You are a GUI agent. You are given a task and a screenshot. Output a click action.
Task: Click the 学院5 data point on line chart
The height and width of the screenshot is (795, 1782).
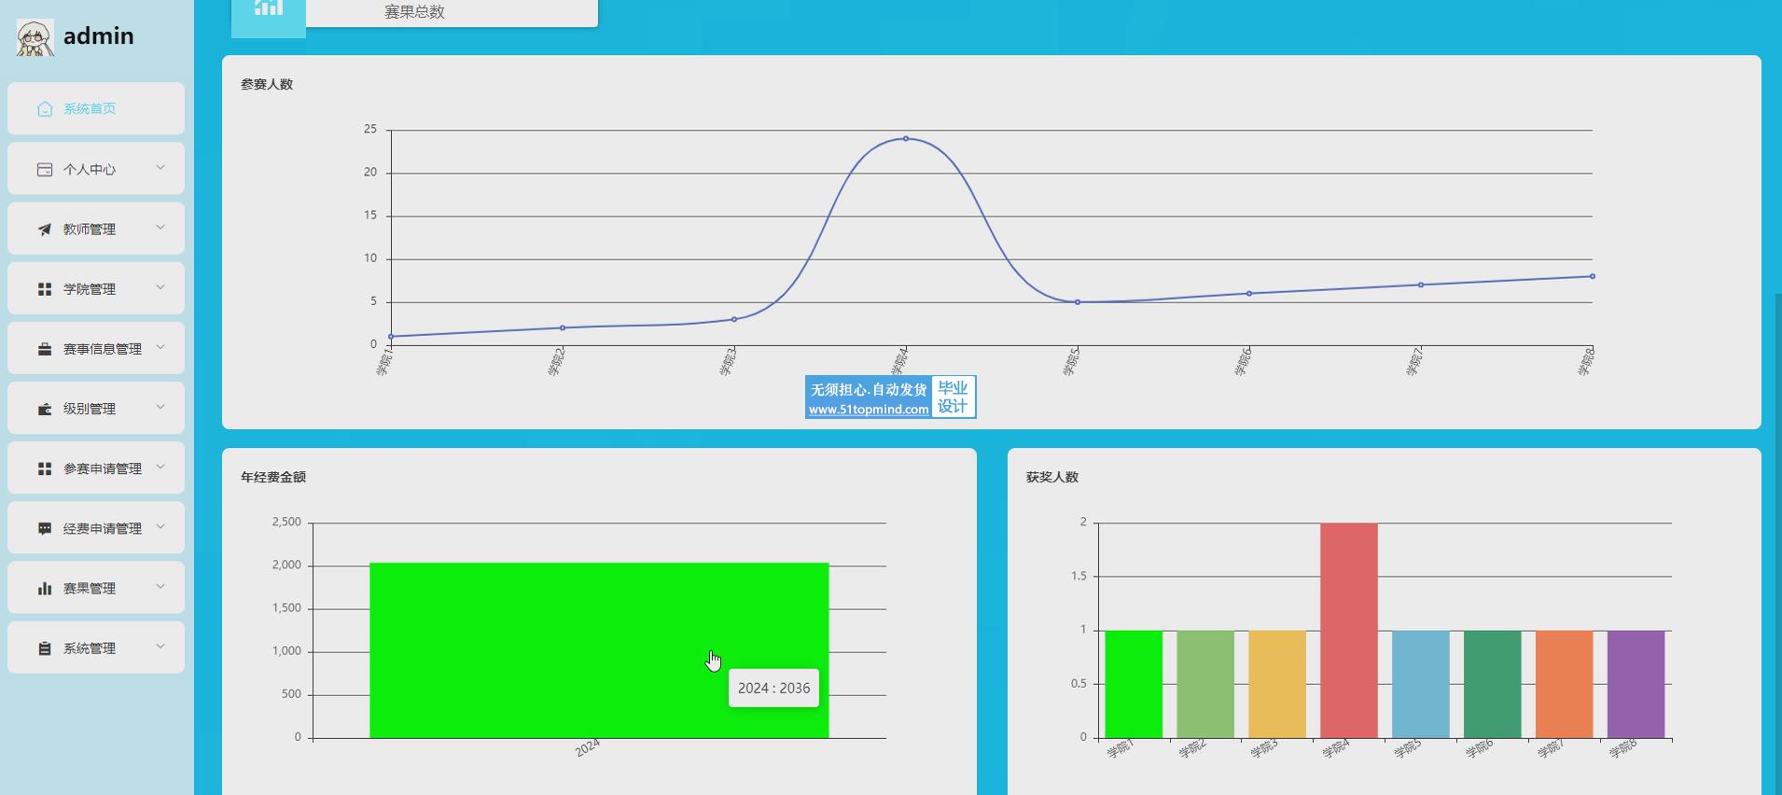pyautogui.click(x=1078, y=302)
